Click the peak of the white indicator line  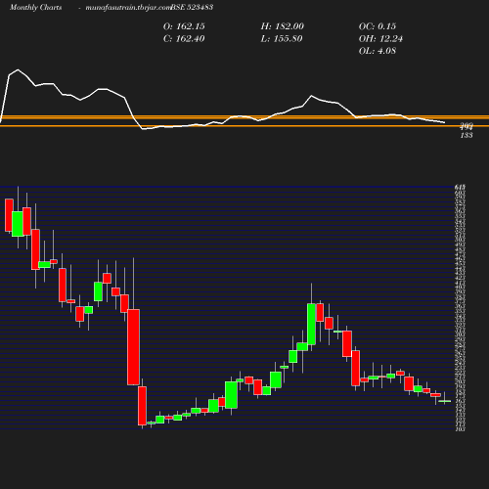click(18, 69)
